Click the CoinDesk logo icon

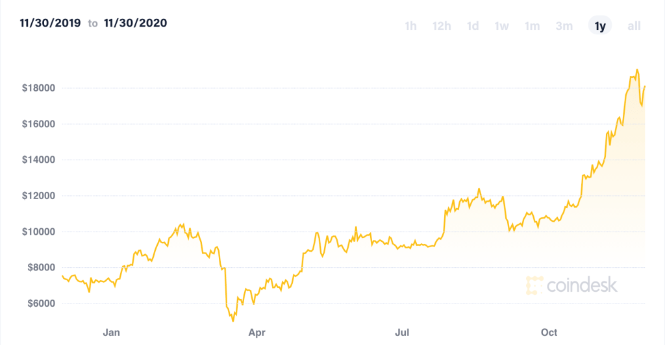pos(534,285)
